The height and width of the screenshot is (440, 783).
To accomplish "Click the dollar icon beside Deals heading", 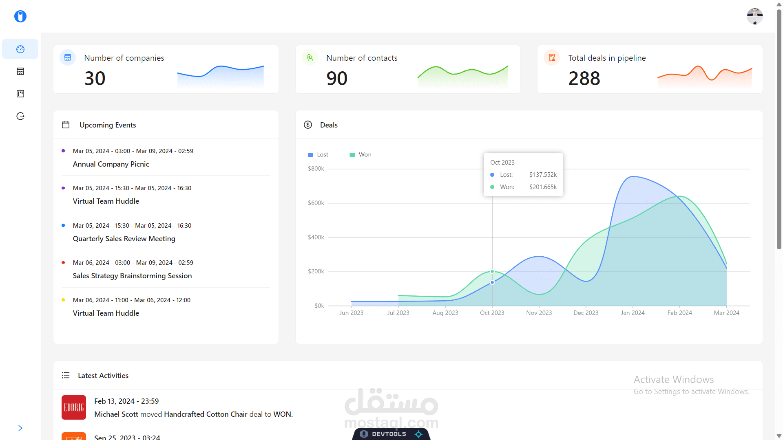I will [308, 125].
